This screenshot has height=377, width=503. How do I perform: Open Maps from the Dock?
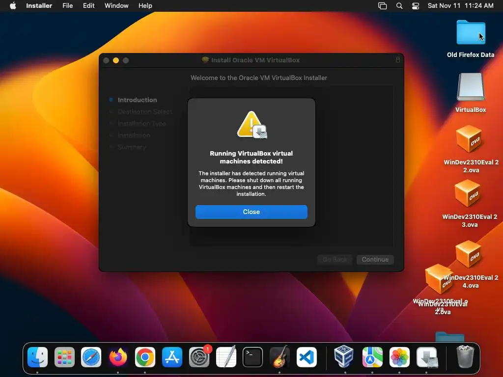click(372, 357)
